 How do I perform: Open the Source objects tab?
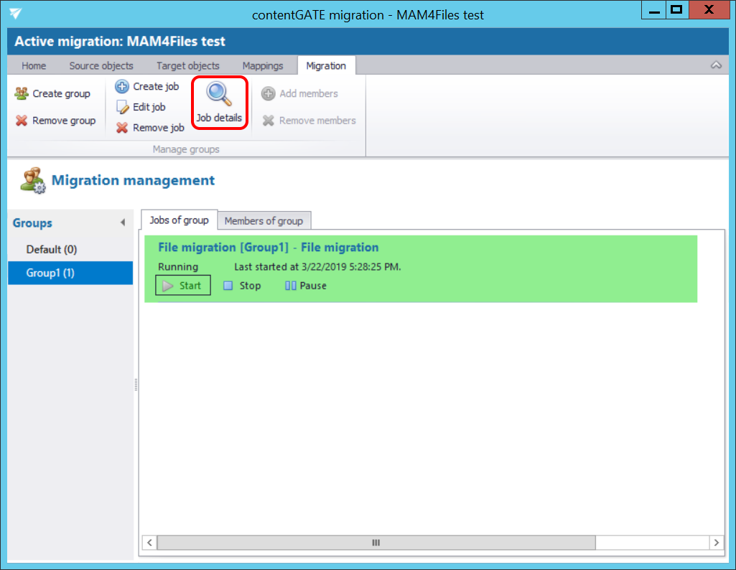pos(101,65)
